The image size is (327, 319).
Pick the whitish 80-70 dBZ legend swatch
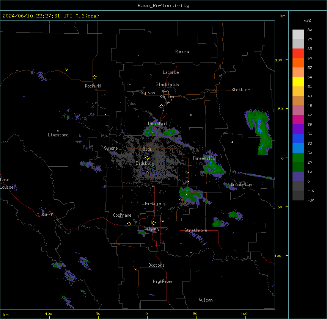click(298, 34)
